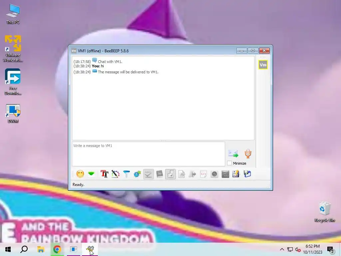This screenshot has height=256, width=341.
Task: Pick font color with the pencil palette icon
Action: [116, 174]
